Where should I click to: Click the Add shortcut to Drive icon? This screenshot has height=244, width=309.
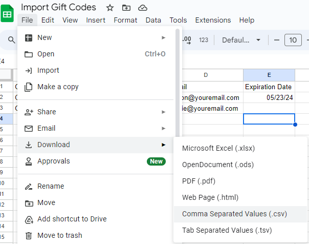coord(29,219)
